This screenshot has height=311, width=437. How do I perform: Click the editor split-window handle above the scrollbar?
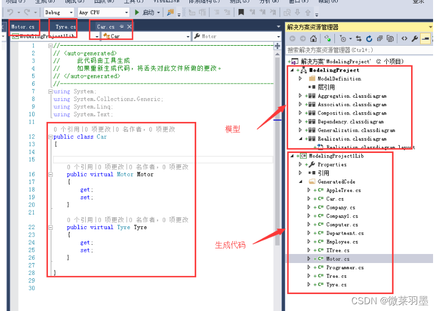point(277,46)
